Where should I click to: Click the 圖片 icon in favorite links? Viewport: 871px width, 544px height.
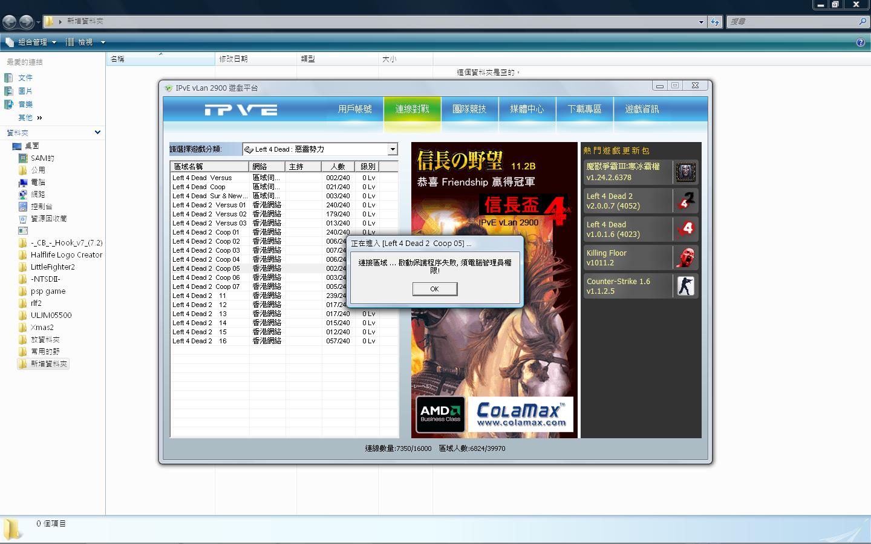pyautogui.click(x=8, y=91)
